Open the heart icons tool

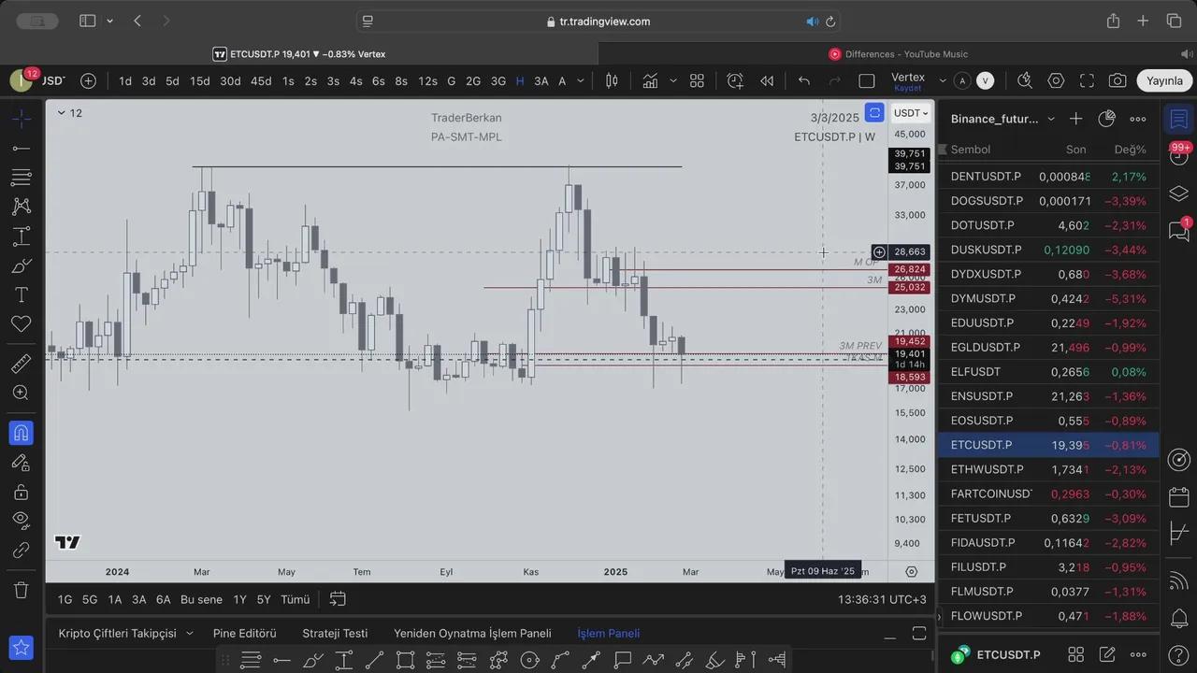click(x=21, y=324)
